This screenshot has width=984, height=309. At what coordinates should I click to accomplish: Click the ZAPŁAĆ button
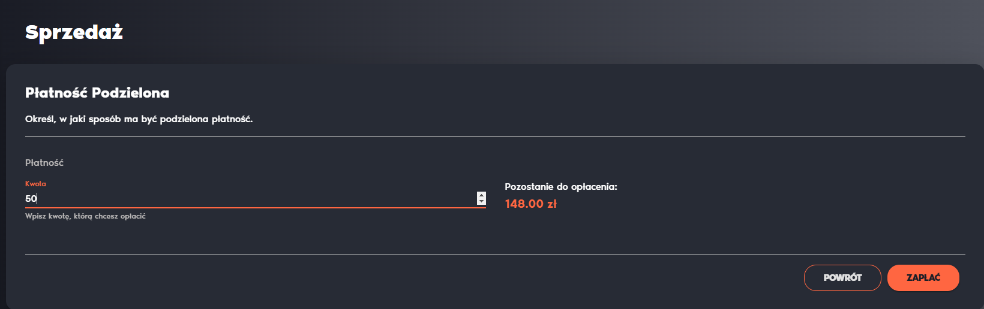coord(923,278)
